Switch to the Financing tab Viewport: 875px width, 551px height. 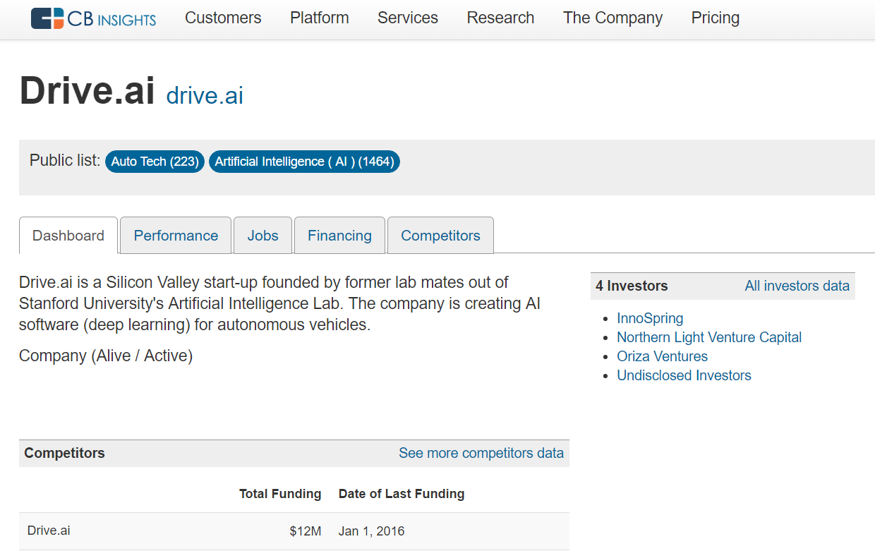tap(339, 236)
